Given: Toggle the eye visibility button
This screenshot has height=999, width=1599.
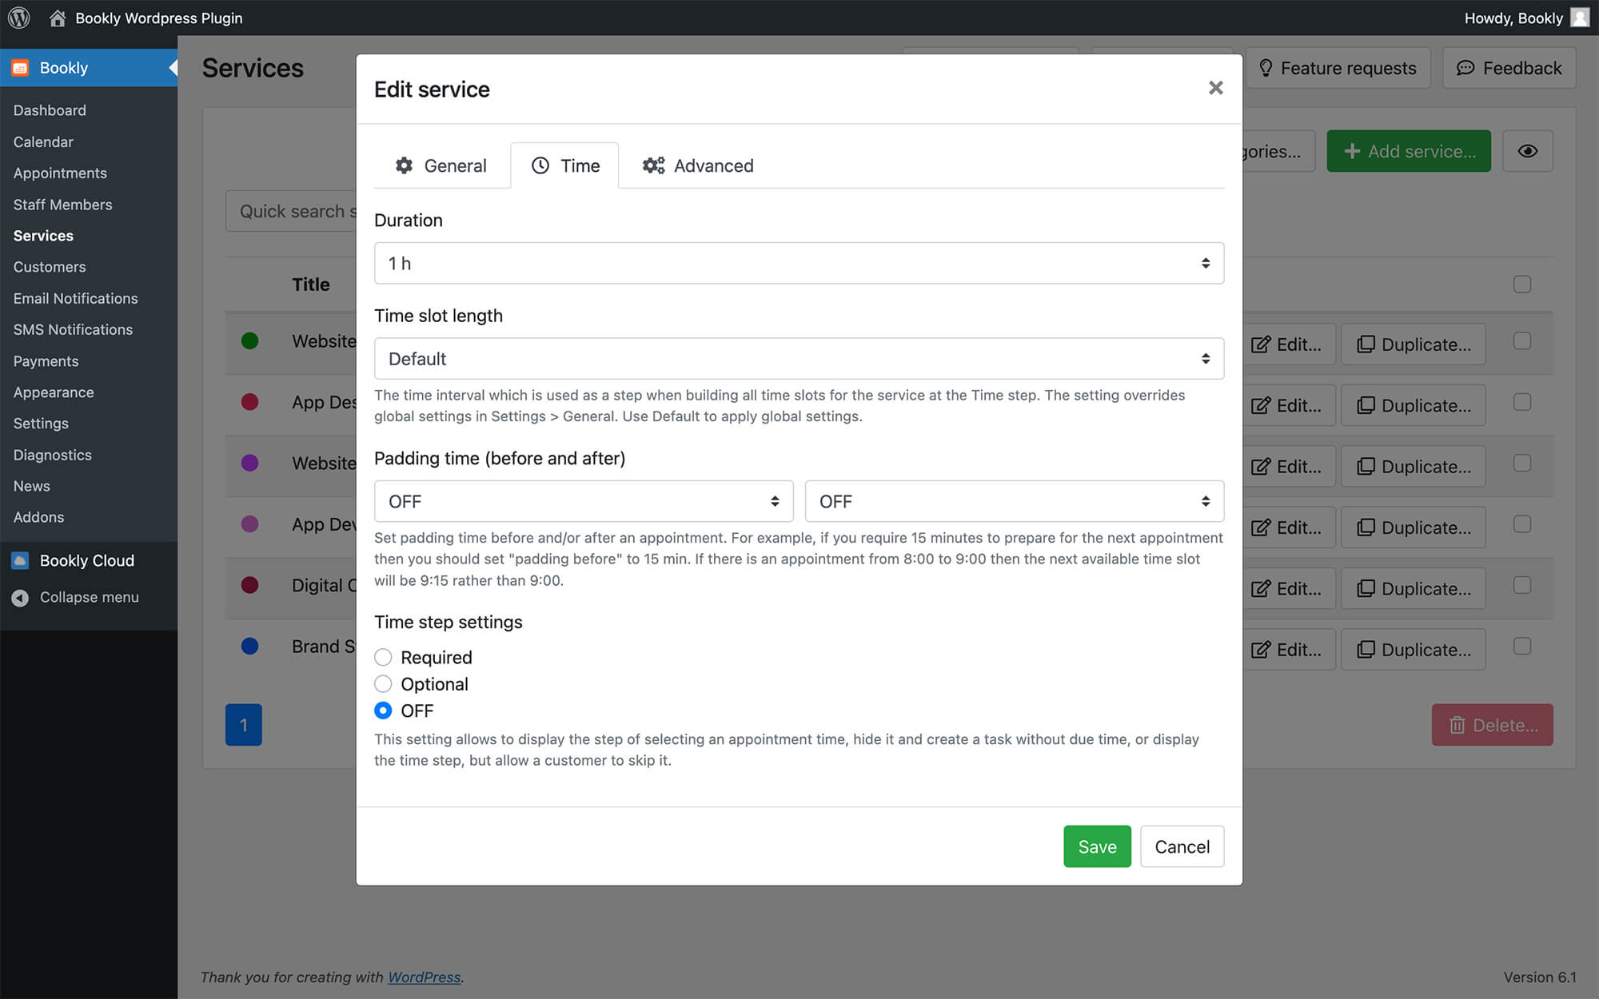Looking at the screenshot, I should (x=1527, y=151).
